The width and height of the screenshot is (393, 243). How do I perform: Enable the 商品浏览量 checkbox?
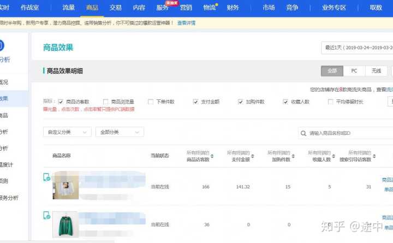coord(106,102)
